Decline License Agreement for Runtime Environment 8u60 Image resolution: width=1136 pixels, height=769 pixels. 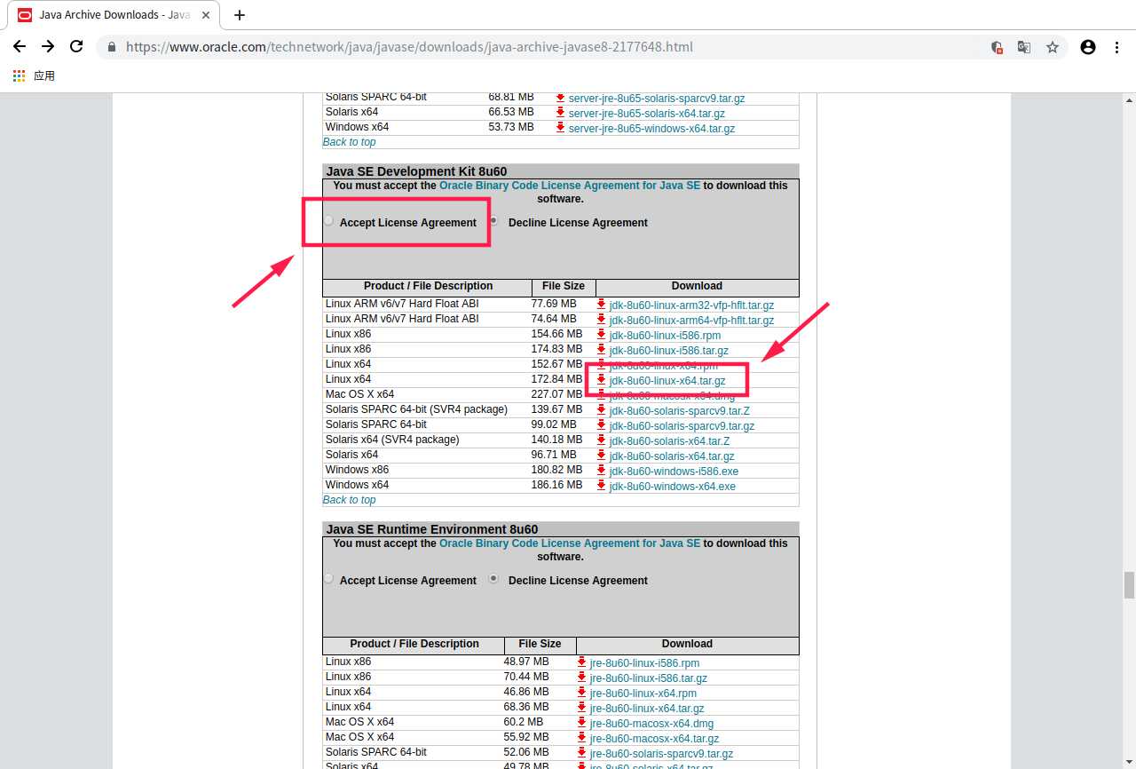pos(494,578)
